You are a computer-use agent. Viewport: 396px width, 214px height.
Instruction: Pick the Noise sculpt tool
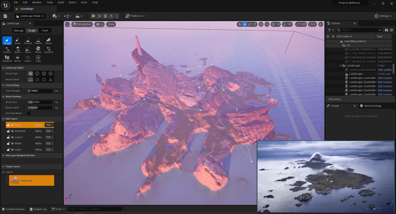(28, 49)
